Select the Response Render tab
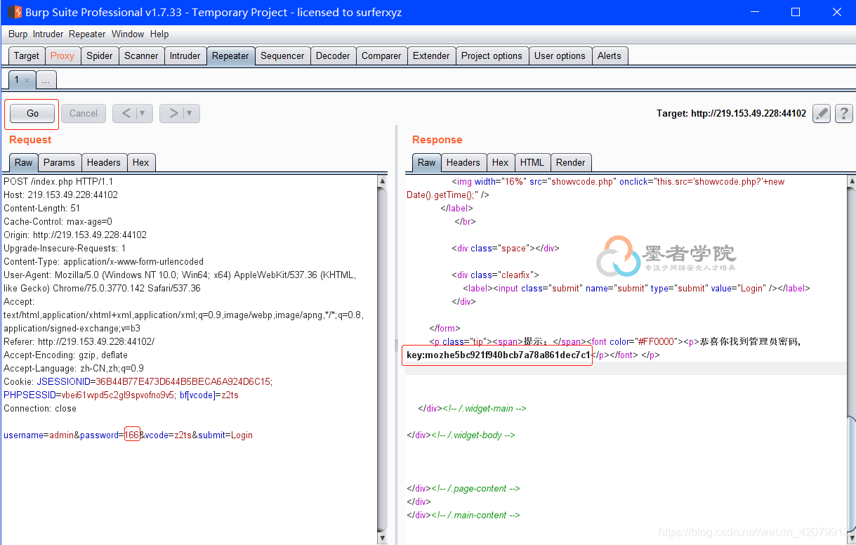 (x=571, y=162)
